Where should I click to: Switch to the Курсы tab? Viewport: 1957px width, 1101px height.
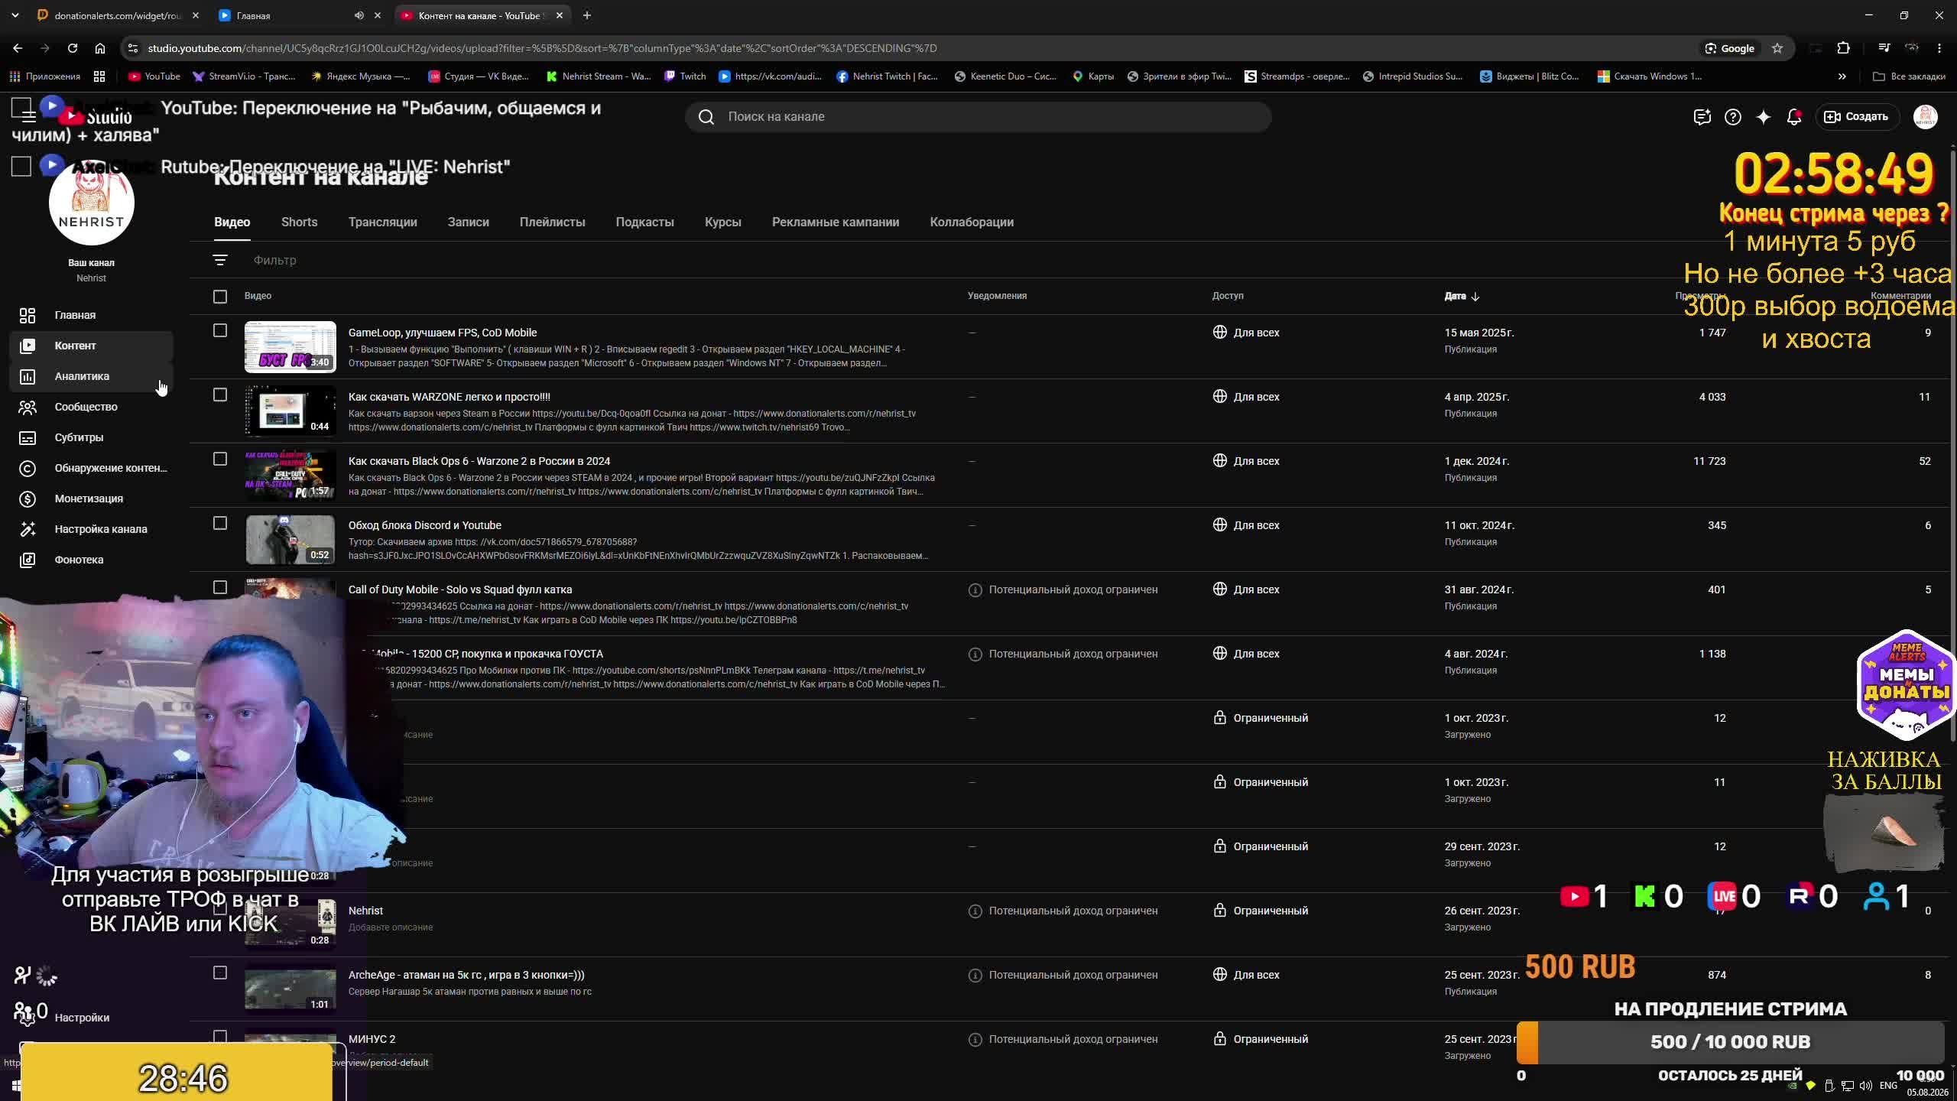[x=723, y=222]
